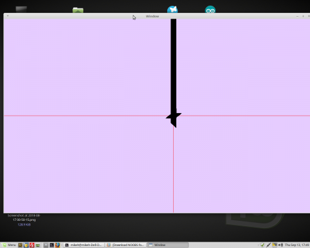Click the green launcher icon after FileZilla
310x248 pixels.
pos(37,245)
